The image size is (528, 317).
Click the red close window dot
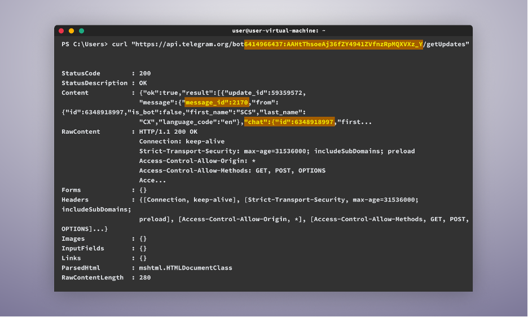(x=61, y=31)
